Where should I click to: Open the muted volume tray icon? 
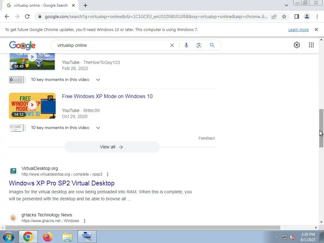pyautogui.click(x=292, y=237)
